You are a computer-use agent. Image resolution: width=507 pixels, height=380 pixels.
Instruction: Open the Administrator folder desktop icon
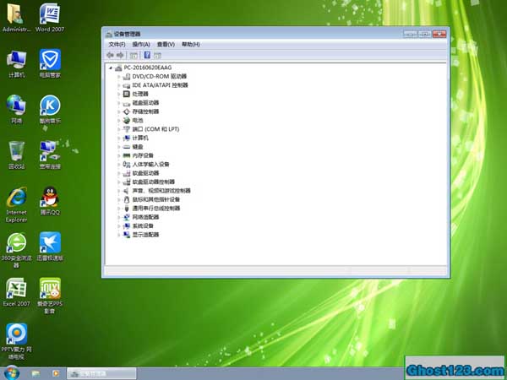16,18
